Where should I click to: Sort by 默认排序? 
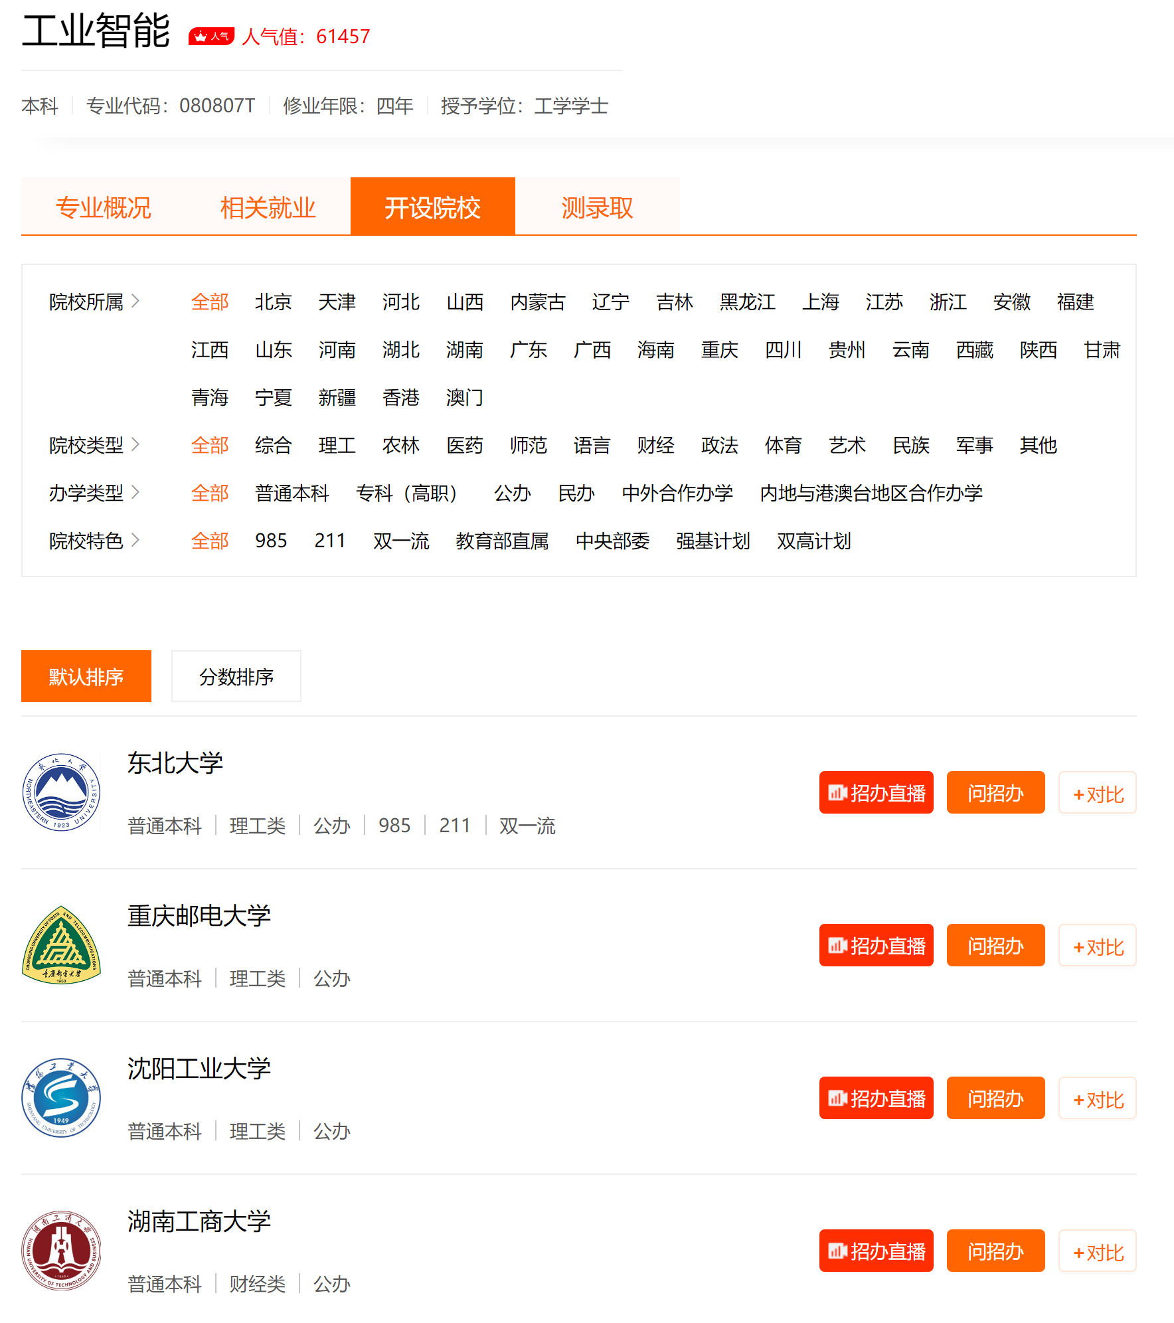86,676
